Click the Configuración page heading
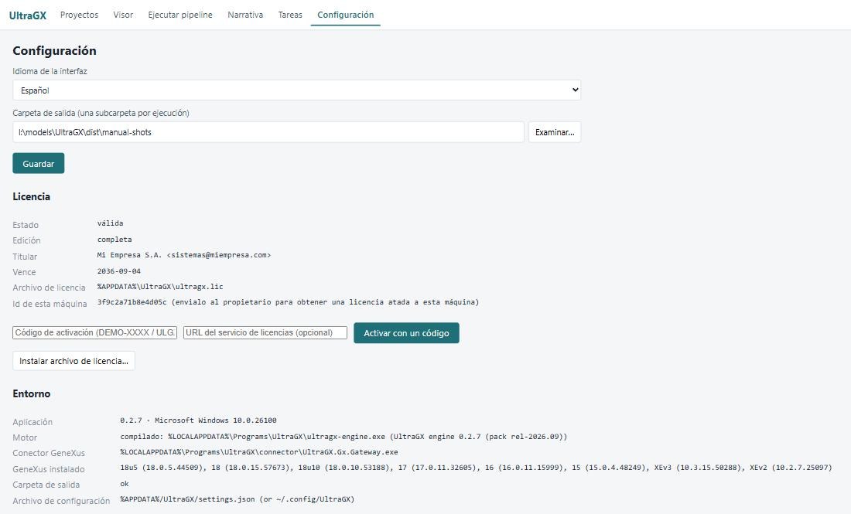The height and width of the screenshot is (514, 851). coord(54,50)
